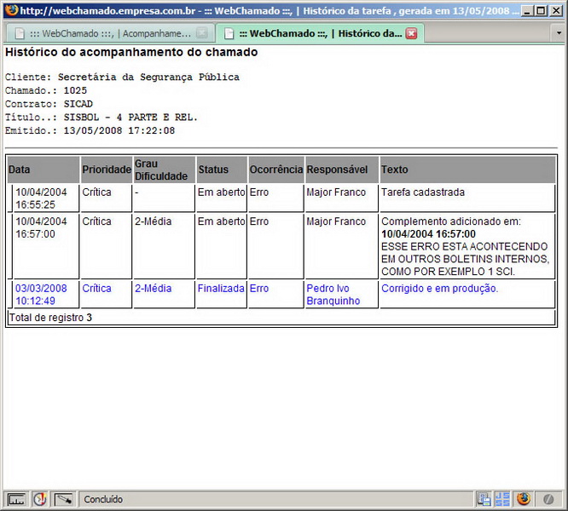
Task: Click the ruler icon in status bar
Action: (16, 499)
